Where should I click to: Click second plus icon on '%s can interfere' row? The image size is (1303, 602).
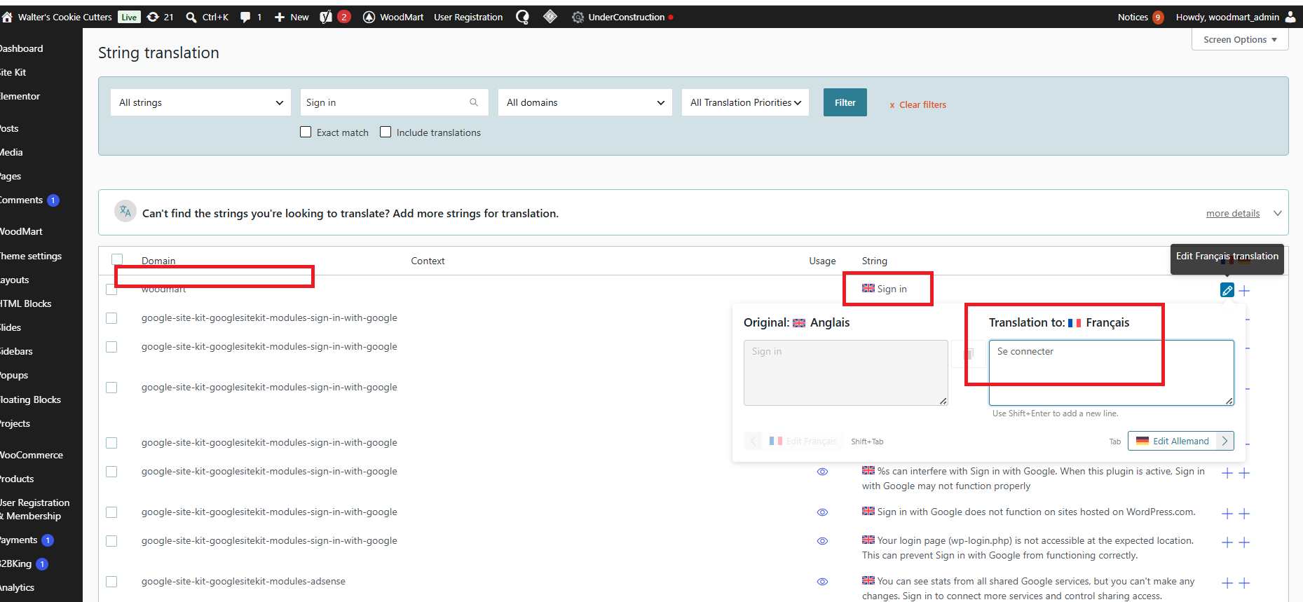(x=1244, y=473)
